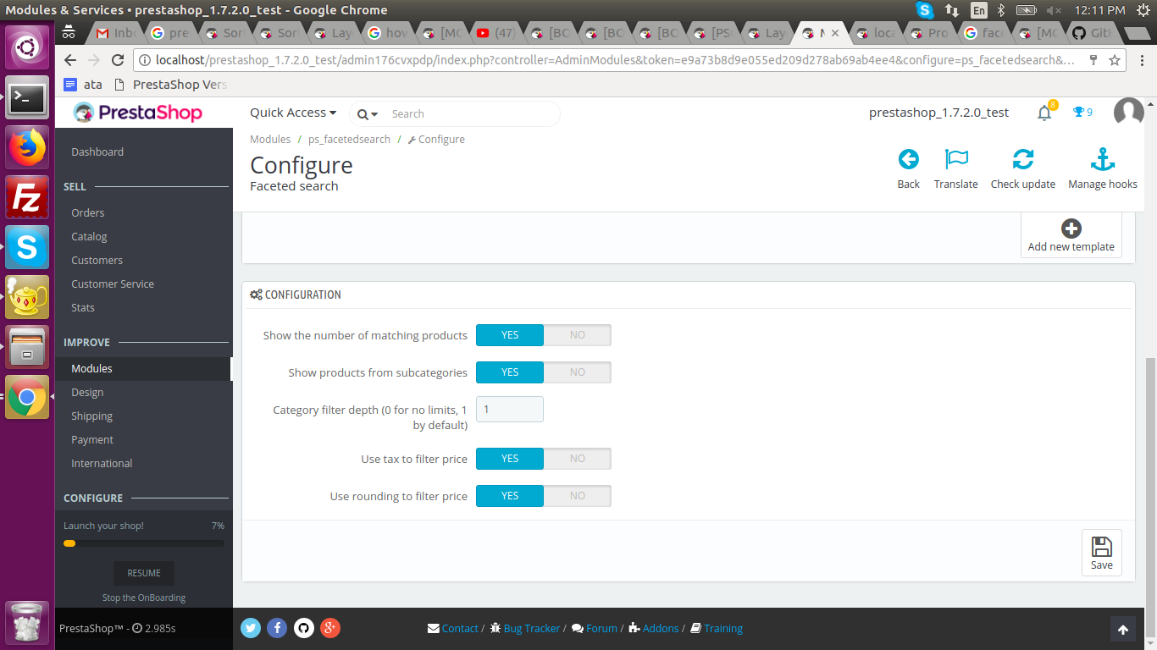Screen dimensions: 1157x650
Task: Set matching products count to YES
Action: click(510, 335)
